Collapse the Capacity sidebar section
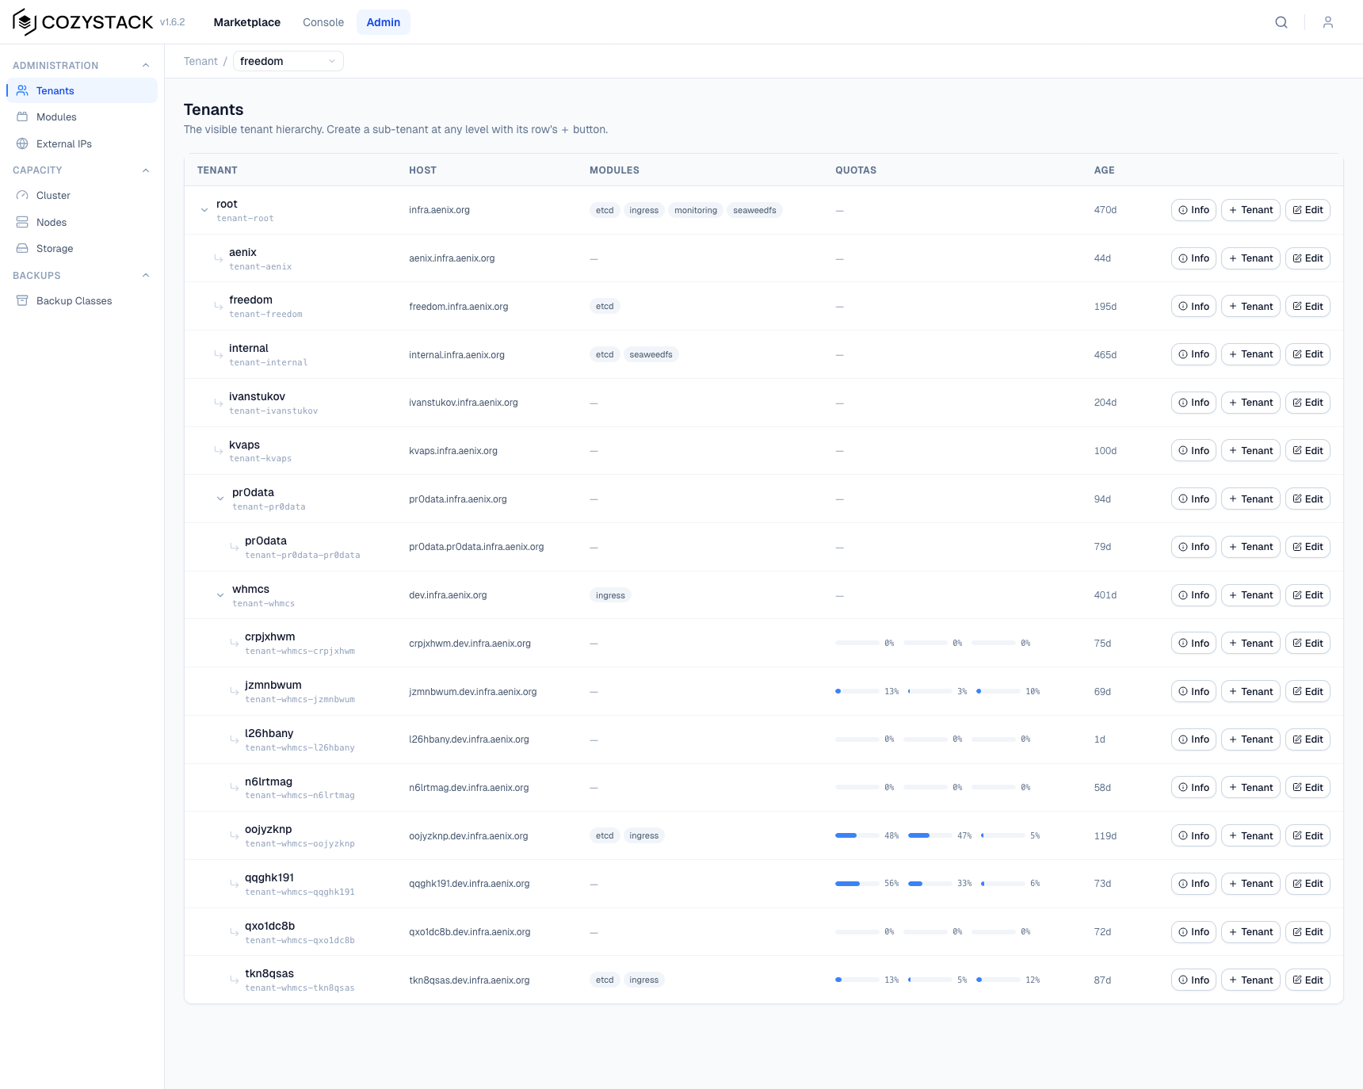The height and width of the screenshot is (1089, 1363). click(146, 170)
